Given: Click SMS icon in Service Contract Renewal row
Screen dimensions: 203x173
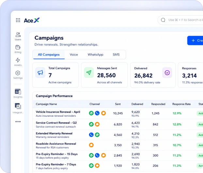Looking at the screenshot, I should pyautogui.click(x=97, y=124).
